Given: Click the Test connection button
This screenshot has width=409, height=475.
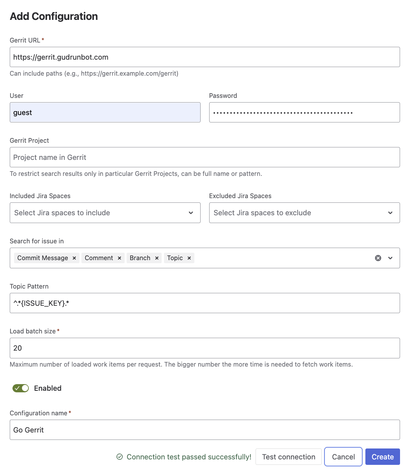Looking at the screenshot, I should pos(288,457).
